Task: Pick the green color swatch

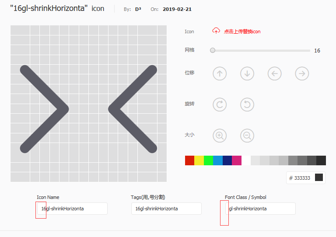Action: (209, 160)
